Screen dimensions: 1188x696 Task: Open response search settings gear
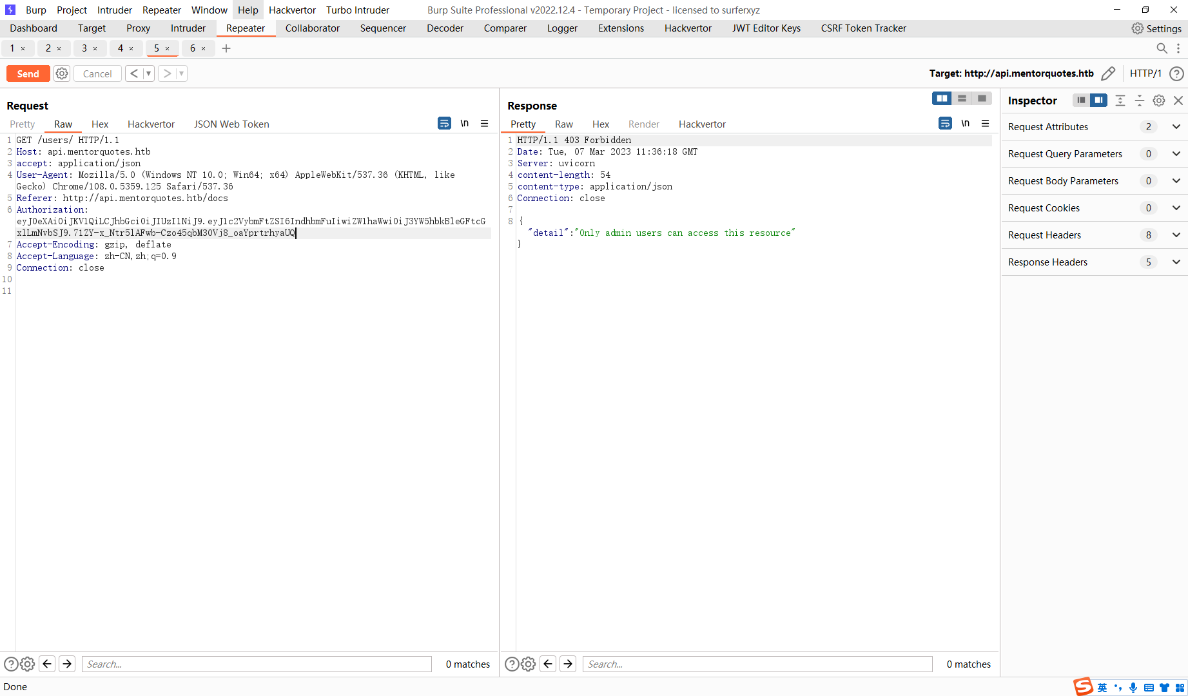coord(528,664)
